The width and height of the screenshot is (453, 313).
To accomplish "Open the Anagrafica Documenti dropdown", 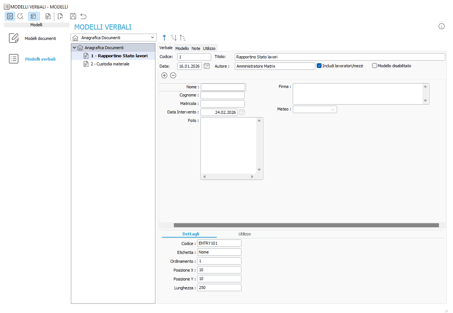I will tap(113, 38).
